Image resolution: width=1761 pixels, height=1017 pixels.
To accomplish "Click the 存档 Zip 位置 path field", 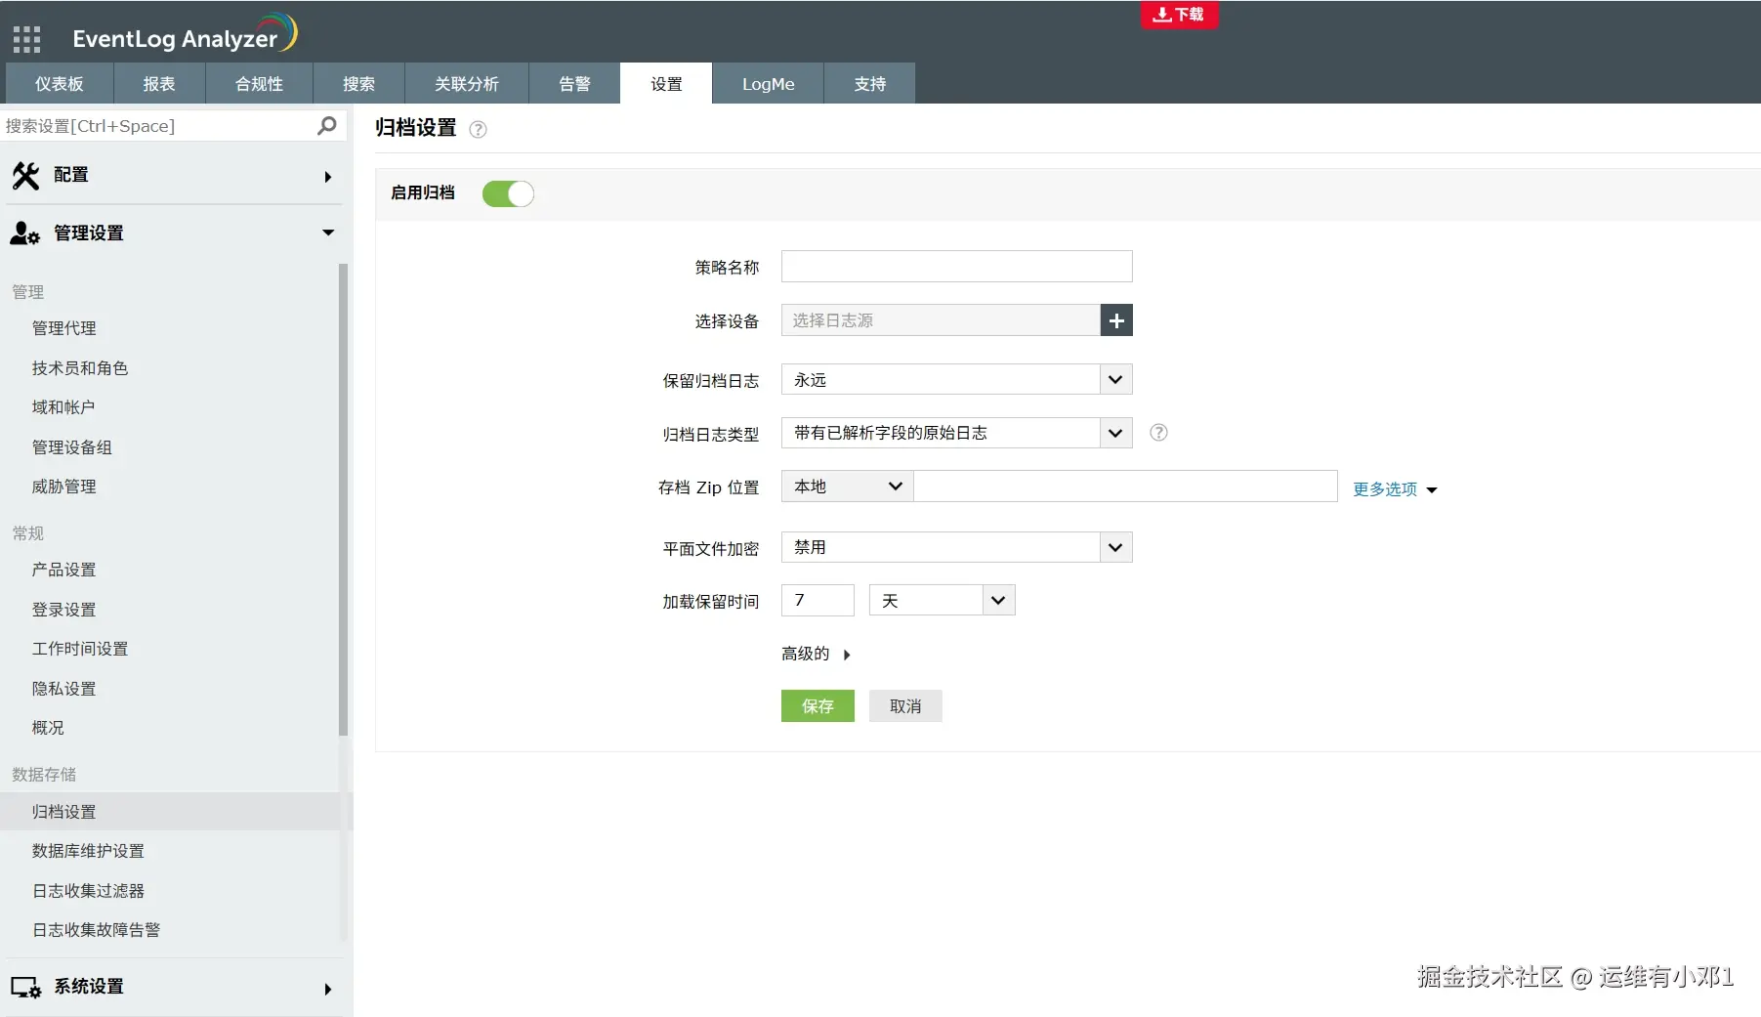I will point(1125,487).
